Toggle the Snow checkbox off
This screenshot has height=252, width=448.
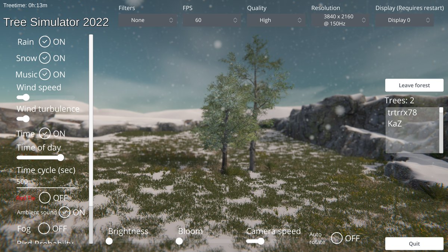(x=44, y=58)
